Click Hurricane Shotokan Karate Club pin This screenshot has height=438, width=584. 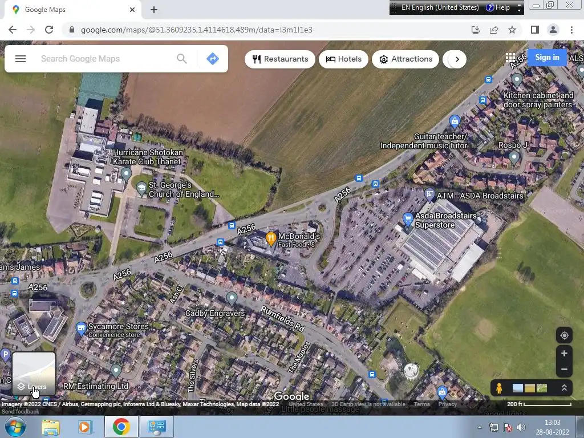pyautogui.click(x=126, y=175)
